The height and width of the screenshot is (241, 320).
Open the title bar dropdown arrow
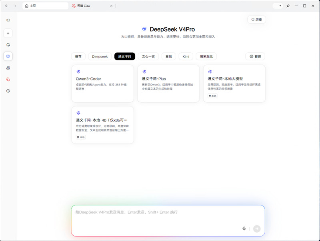(x=280, y=6)
